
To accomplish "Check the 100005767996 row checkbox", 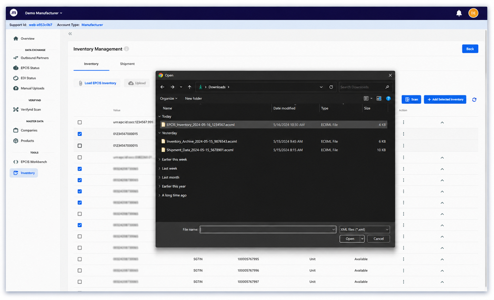I will pyautogui.click(x=80, y=271).
